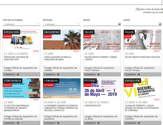Open calendar picker for Desde date
Image resolution: width=163 pixels, height=125 pixels.
119,24
